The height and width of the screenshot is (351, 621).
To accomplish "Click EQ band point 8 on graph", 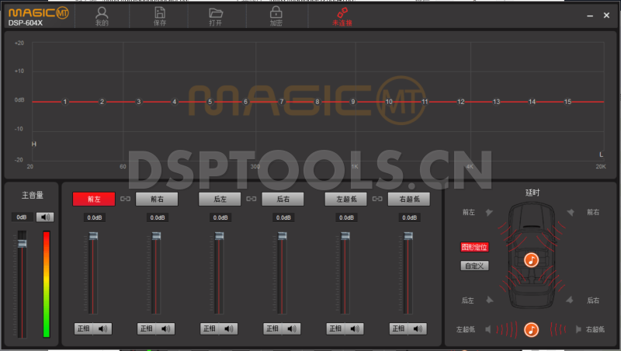I will click(317, 102).
